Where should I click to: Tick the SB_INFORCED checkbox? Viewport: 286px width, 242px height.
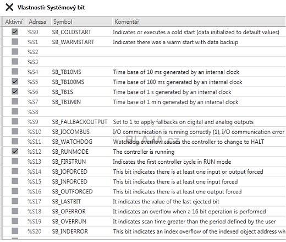point(15,181)
